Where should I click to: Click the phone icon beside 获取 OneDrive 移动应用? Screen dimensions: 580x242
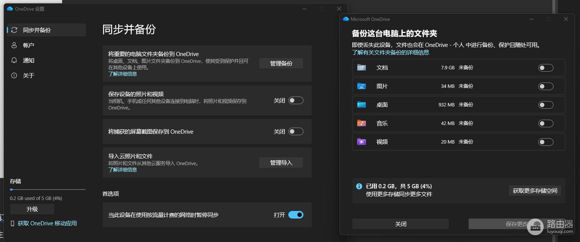13,223
